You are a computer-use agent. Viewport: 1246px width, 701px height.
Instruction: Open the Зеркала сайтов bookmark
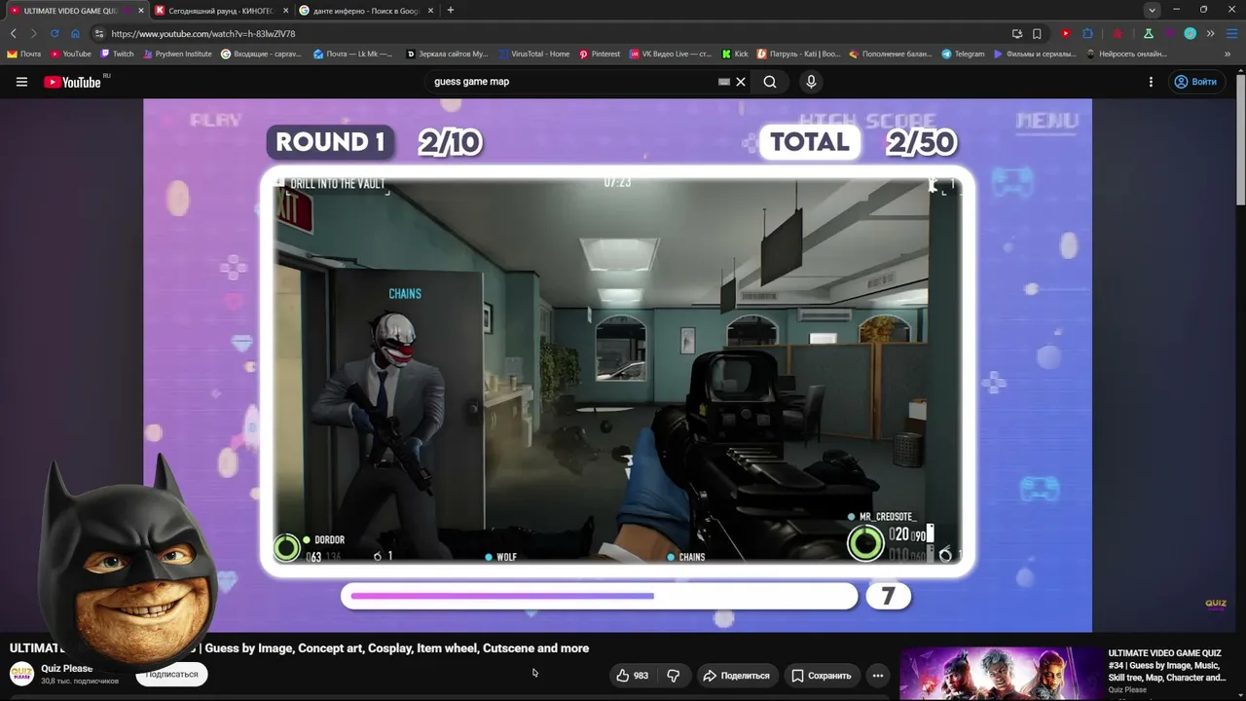click(x=447, y=55)
